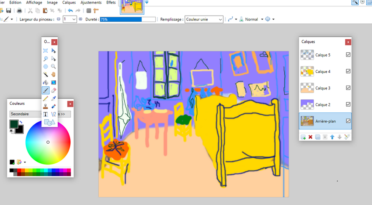372x205 pixels.
Task: Expand the active tool chooser arrow
Action: (x=12, y=19)
